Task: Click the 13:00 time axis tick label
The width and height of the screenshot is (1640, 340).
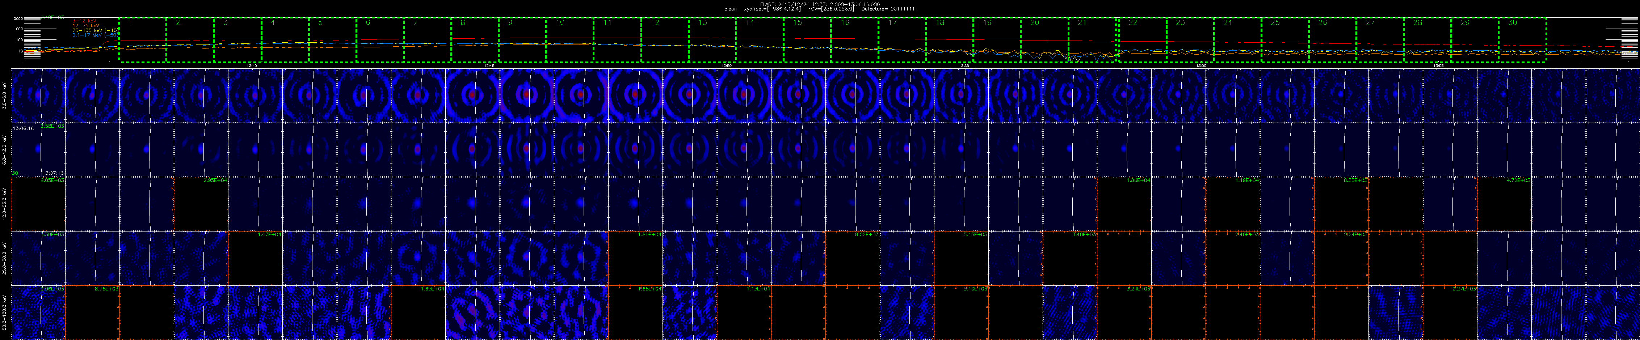Action: tap(1201, 65)
